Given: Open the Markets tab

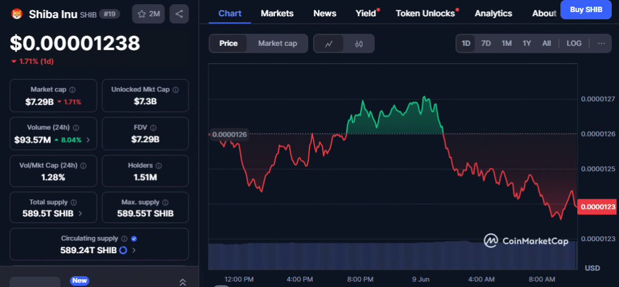Looking at the screenshot, I should [277, 13].
